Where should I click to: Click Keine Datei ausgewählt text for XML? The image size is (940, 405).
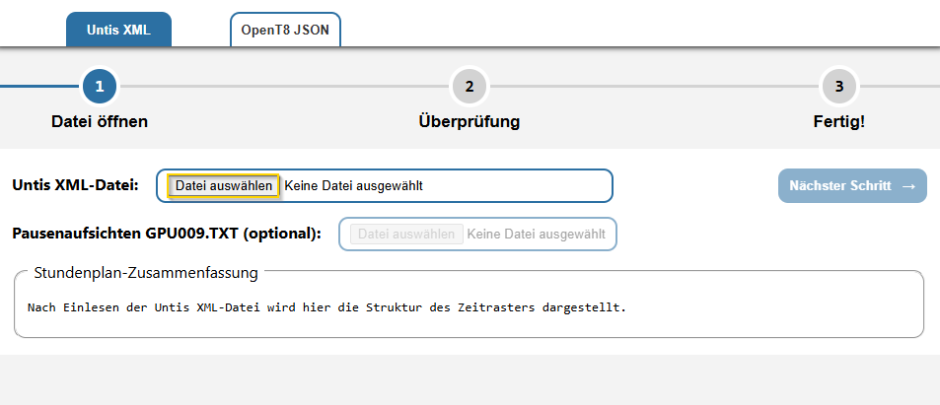(354, 185)
